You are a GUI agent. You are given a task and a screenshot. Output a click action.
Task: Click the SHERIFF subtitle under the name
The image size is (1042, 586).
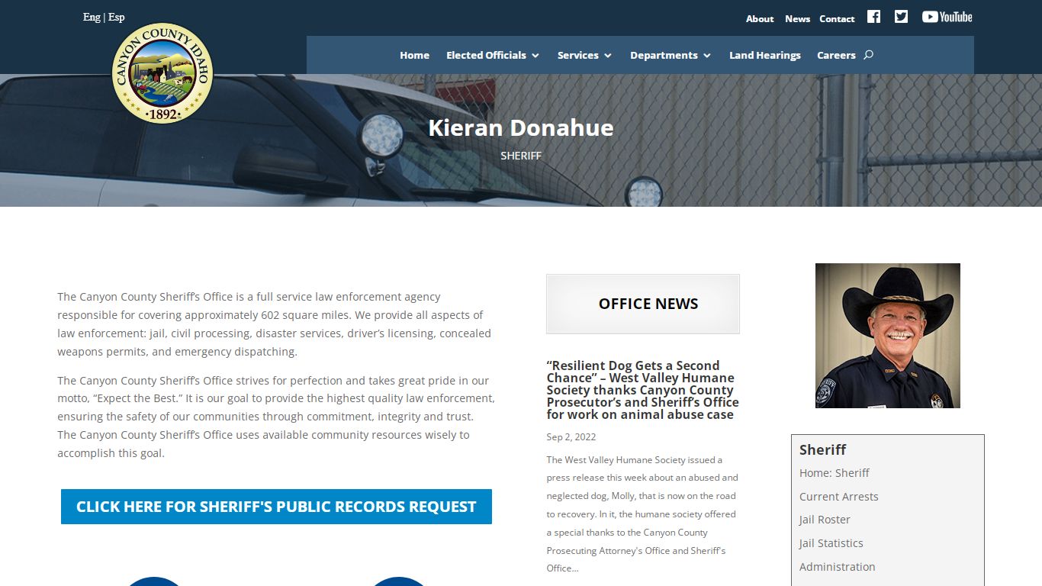pos(521,156)
